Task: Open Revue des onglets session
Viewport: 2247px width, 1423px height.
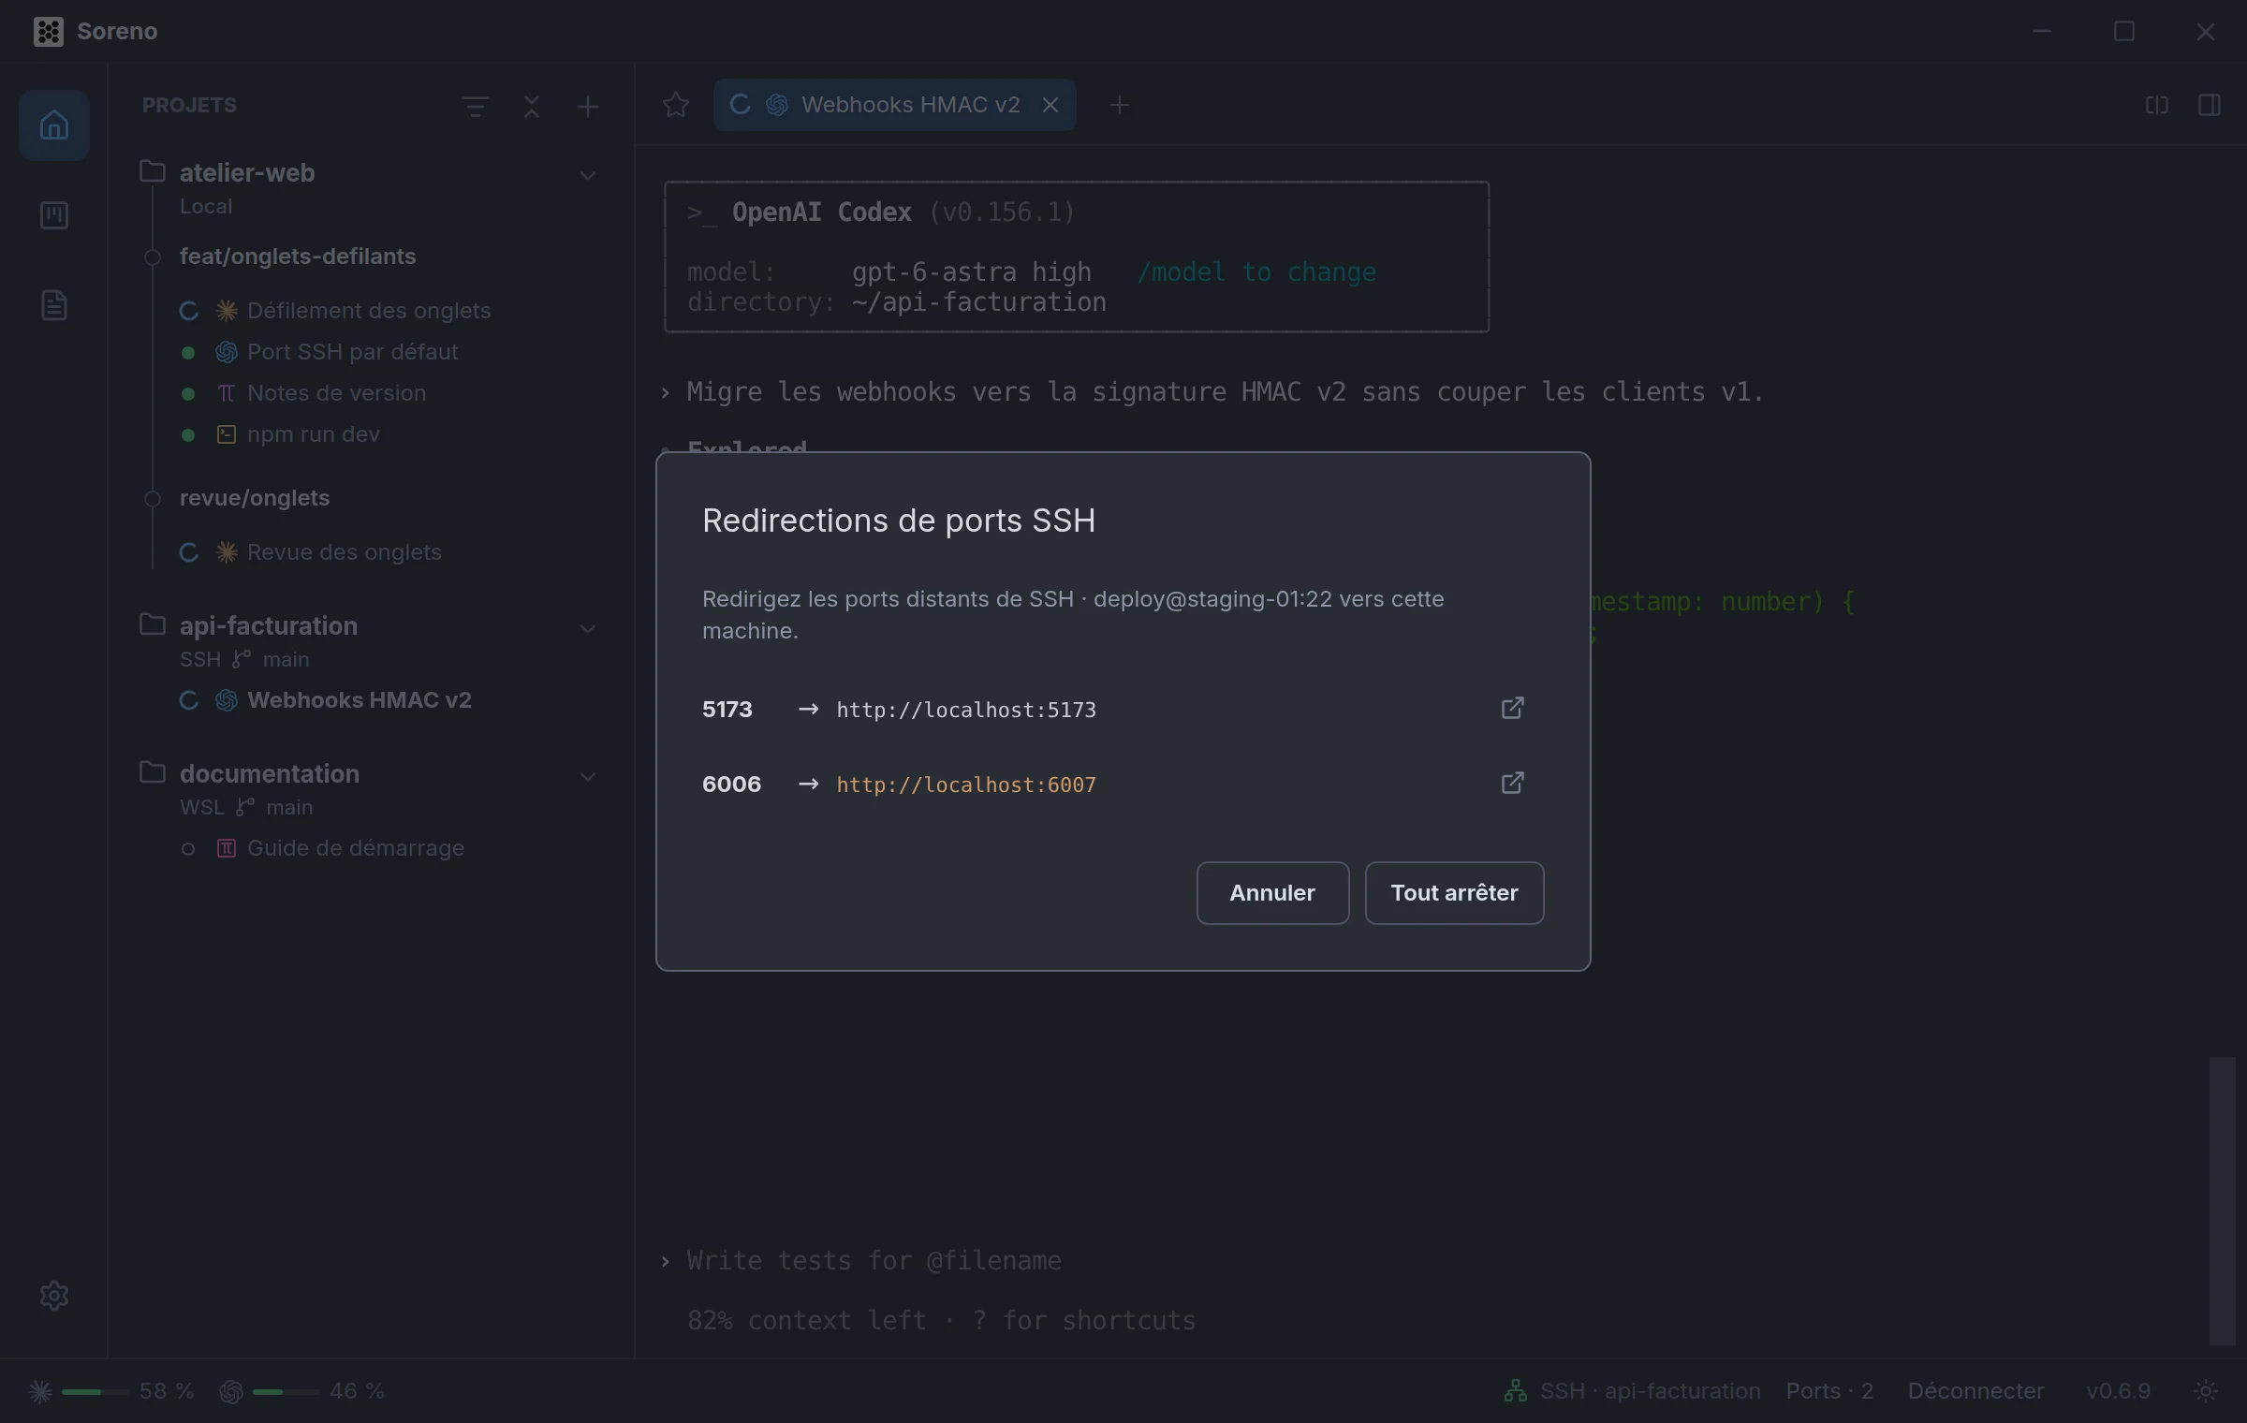Action: click(344, 552)
